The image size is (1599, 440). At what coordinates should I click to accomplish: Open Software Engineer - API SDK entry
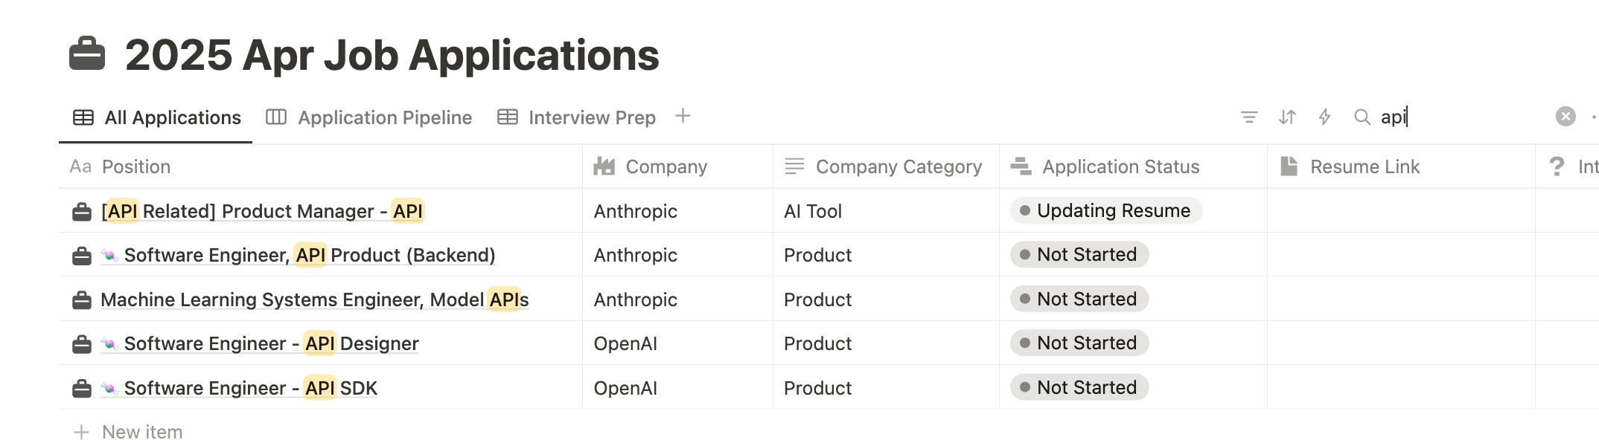(x=251, y=388)
